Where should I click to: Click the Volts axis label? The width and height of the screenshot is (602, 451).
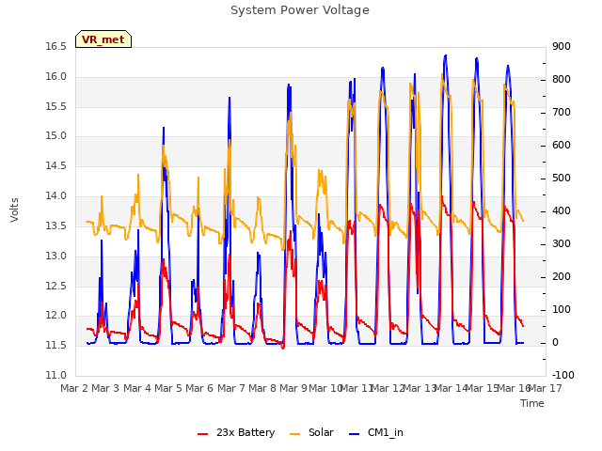15,210
